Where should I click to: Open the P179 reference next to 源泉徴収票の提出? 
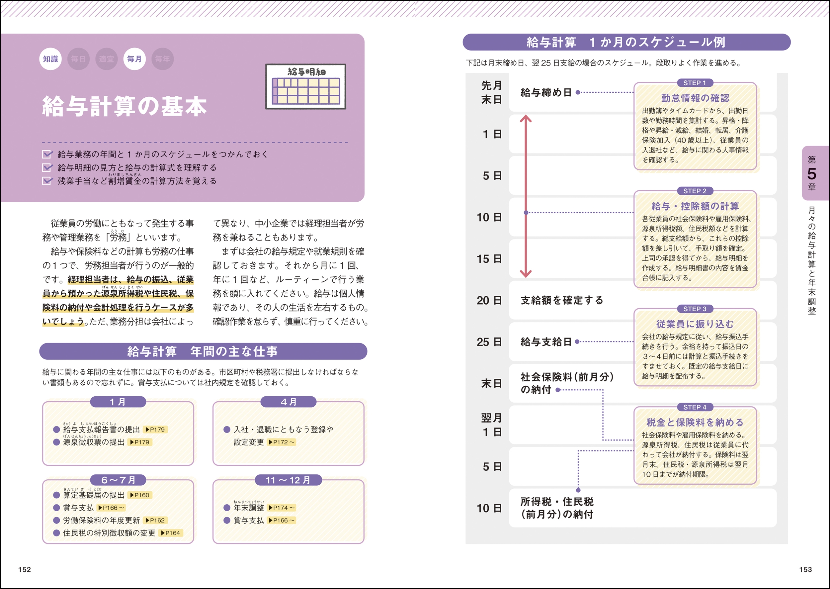point(140,442)
